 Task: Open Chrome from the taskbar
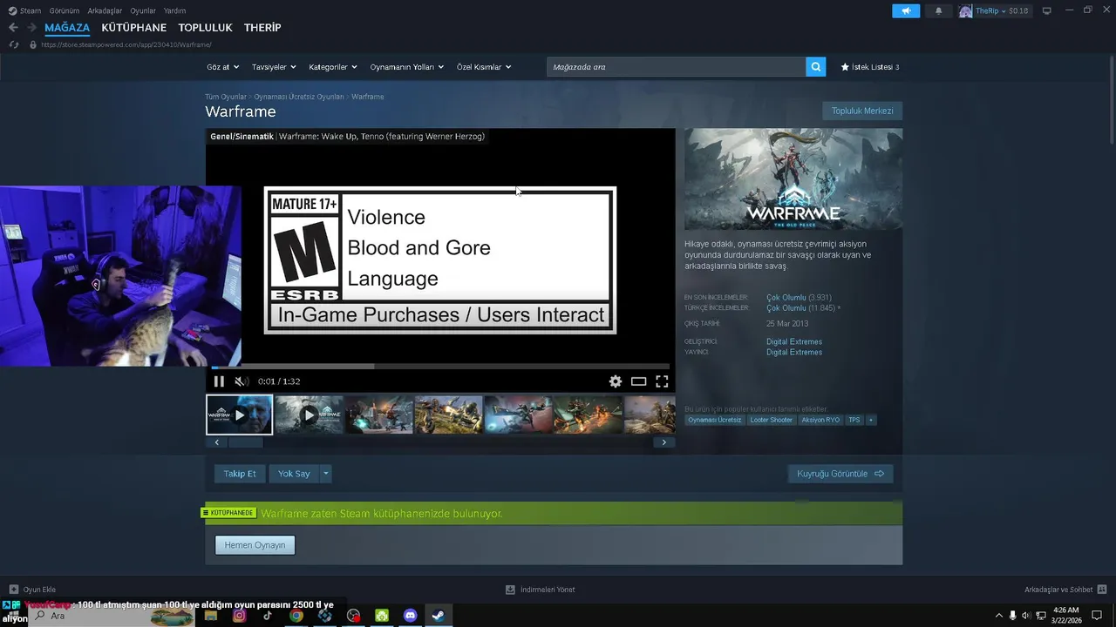(x=296, y=616)
